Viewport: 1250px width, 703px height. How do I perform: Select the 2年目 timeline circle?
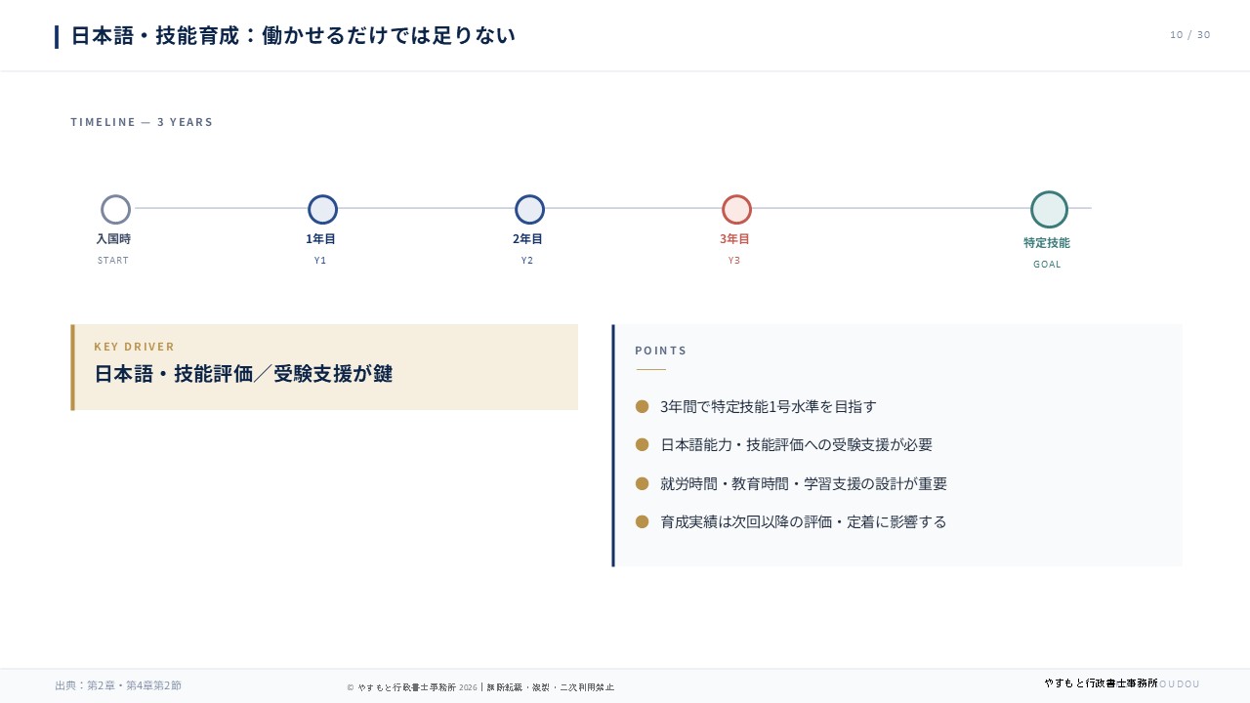click(529, 210)
